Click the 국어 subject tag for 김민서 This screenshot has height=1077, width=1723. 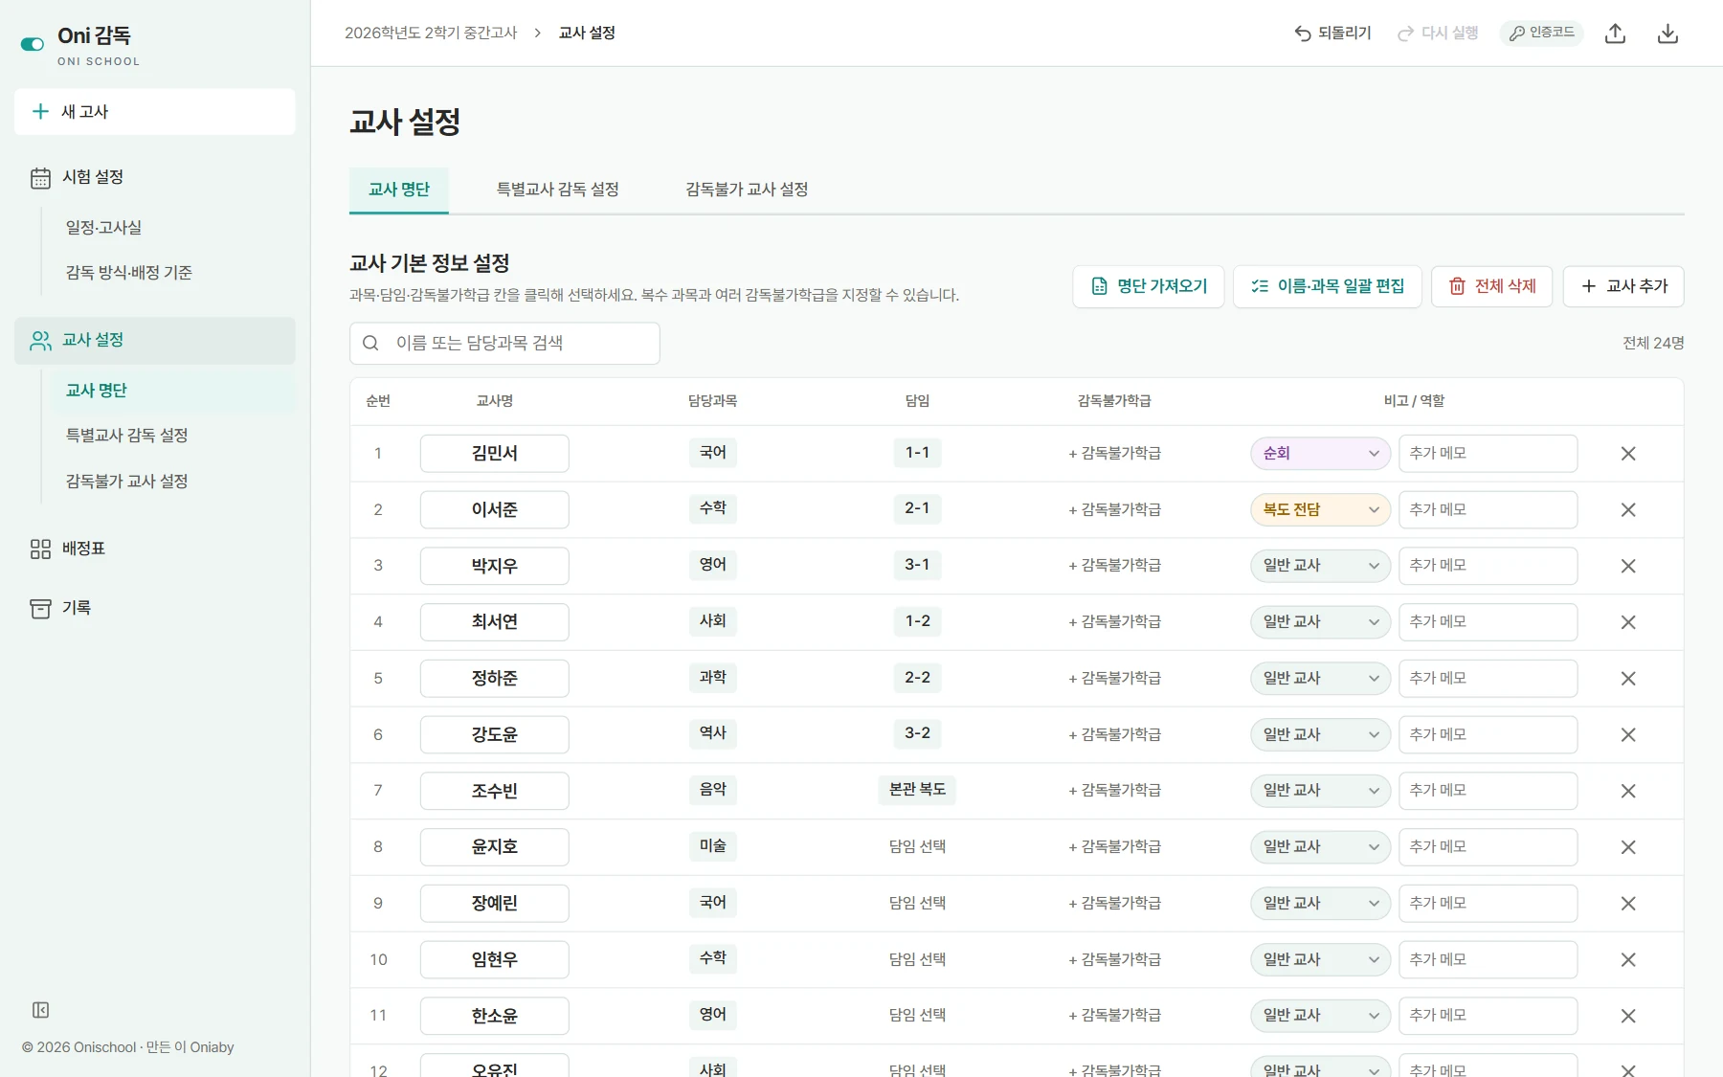(x=713, y=453)
